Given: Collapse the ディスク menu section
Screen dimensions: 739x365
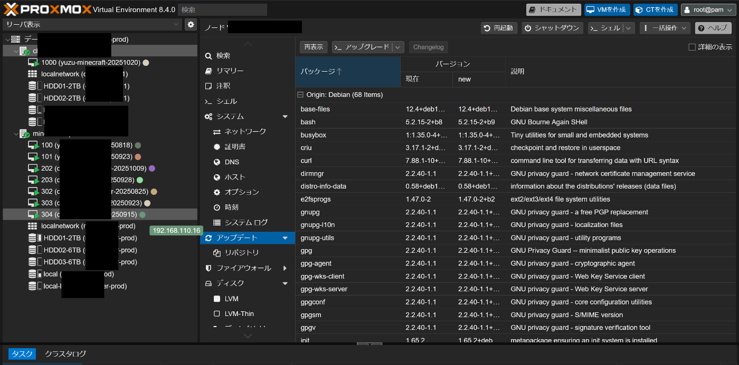Looking at the screenshot, I should click(x=285, y=283).
